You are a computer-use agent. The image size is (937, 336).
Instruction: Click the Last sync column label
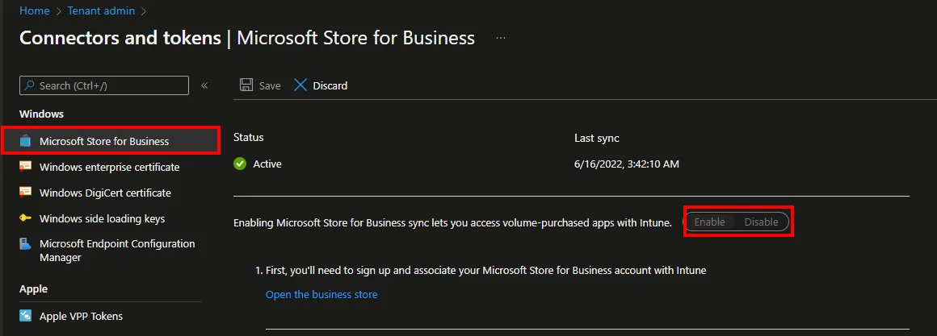[596, 139]
